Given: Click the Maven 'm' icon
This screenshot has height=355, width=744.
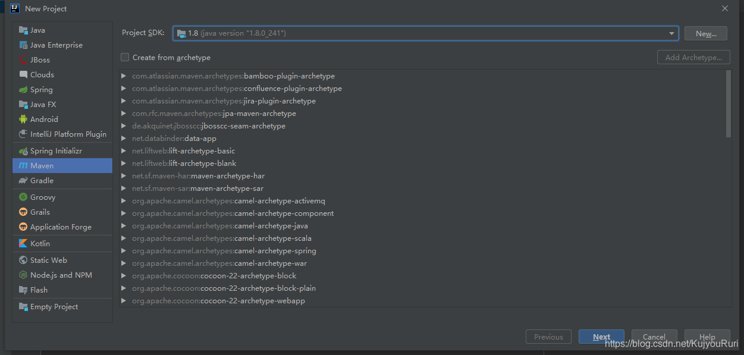Looking at the screenshot, I should tap(23, 166).
